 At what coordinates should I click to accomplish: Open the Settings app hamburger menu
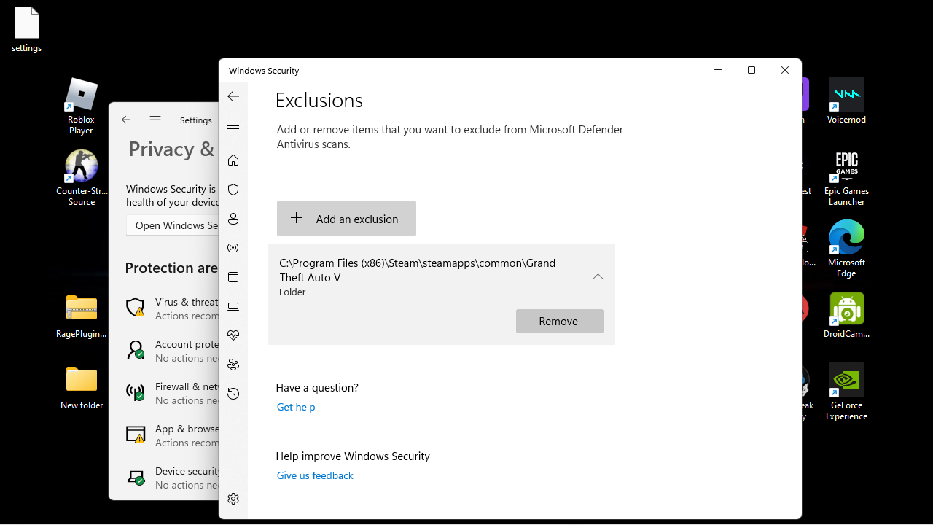point(155,120)
